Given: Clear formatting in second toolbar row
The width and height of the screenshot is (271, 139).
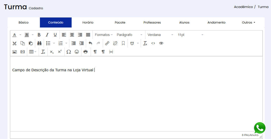Looking at the screenshot, I should (x=145, y=43).
